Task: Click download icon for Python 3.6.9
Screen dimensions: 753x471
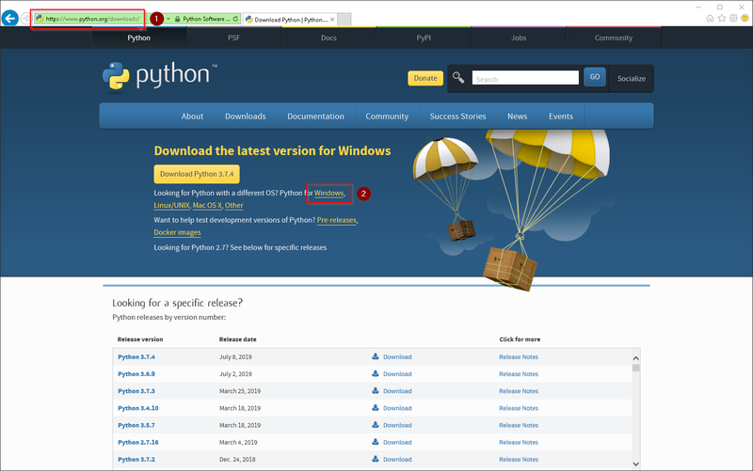Action: click(x=376, y=374)
